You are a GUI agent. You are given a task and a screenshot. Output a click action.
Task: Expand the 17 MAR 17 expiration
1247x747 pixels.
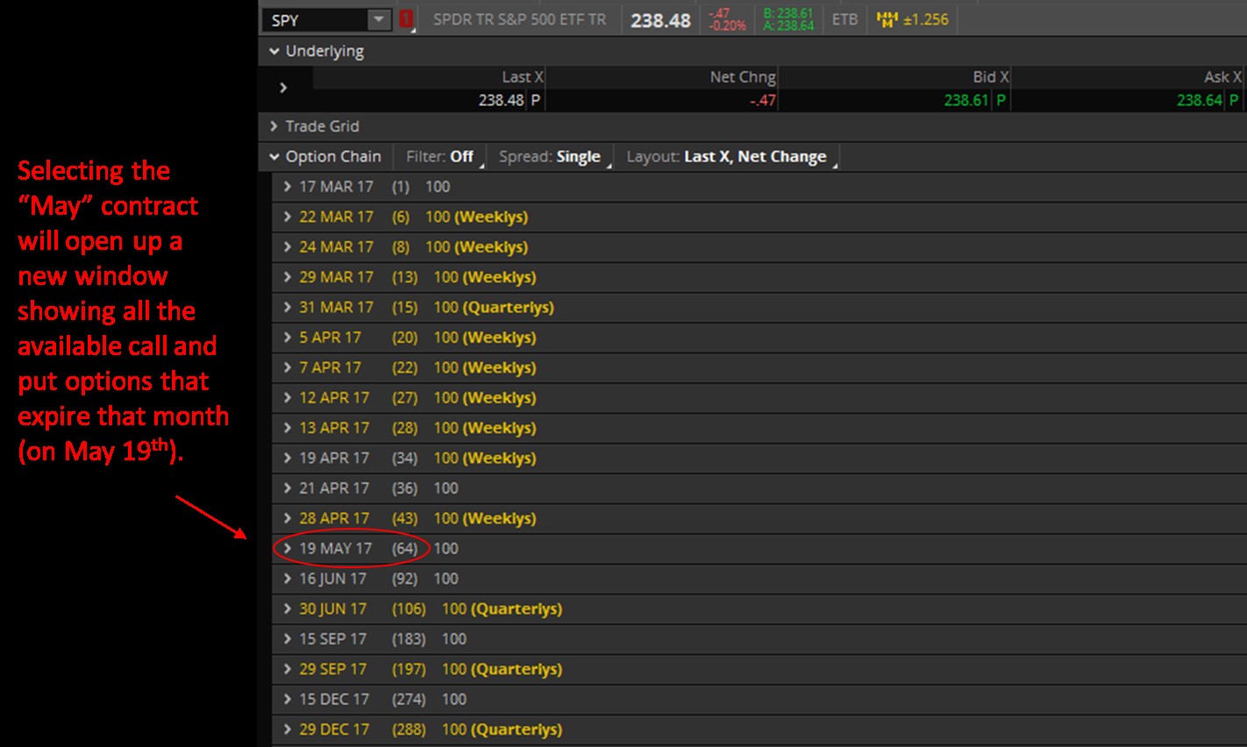[288, 187]
